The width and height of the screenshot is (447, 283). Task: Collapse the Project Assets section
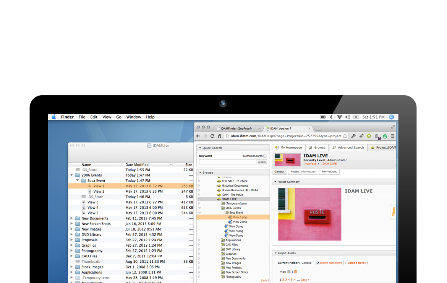275,253
